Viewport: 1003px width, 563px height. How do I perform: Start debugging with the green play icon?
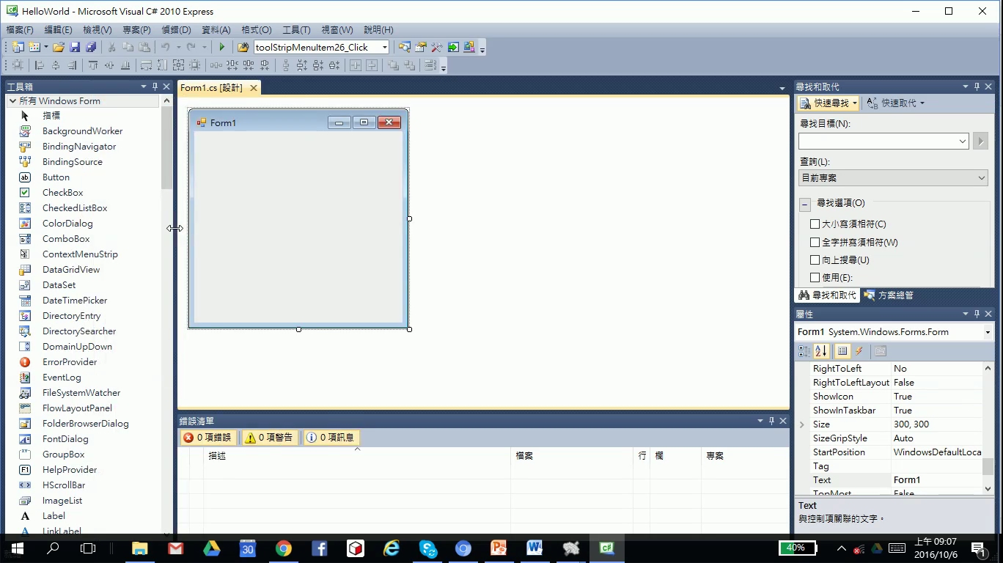click(222, 47)
